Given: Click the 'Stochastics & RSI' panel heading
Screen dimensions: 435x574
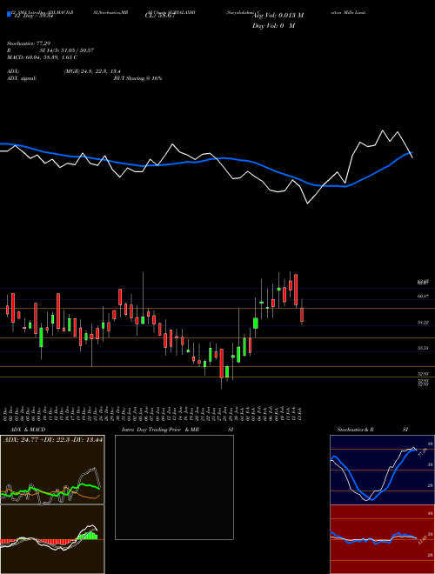Looking at the screenshot, I should 372,430.
